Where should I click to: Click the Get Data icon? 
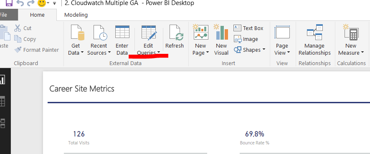[x=78, y=33]
